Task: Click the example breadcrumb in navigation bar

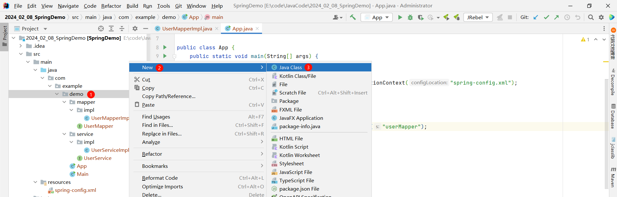Action: tap(145, 17)
